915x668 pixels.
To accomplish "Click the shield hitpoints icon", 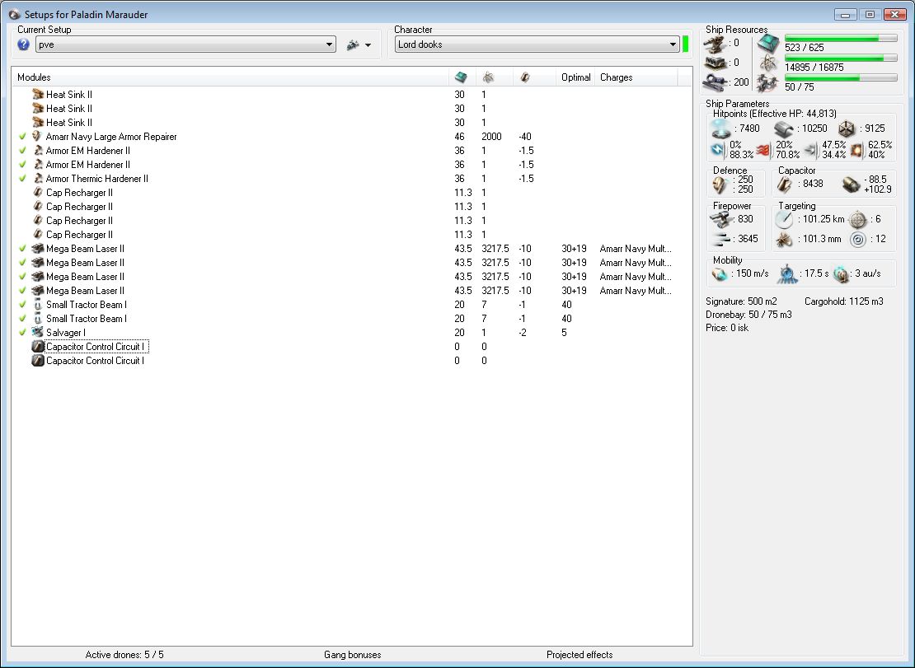I will pyautogui.click(x=721, y=128).
